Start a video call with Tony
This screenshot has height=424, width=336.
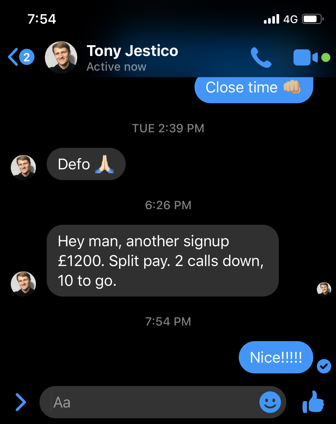[x=305, y=57]
